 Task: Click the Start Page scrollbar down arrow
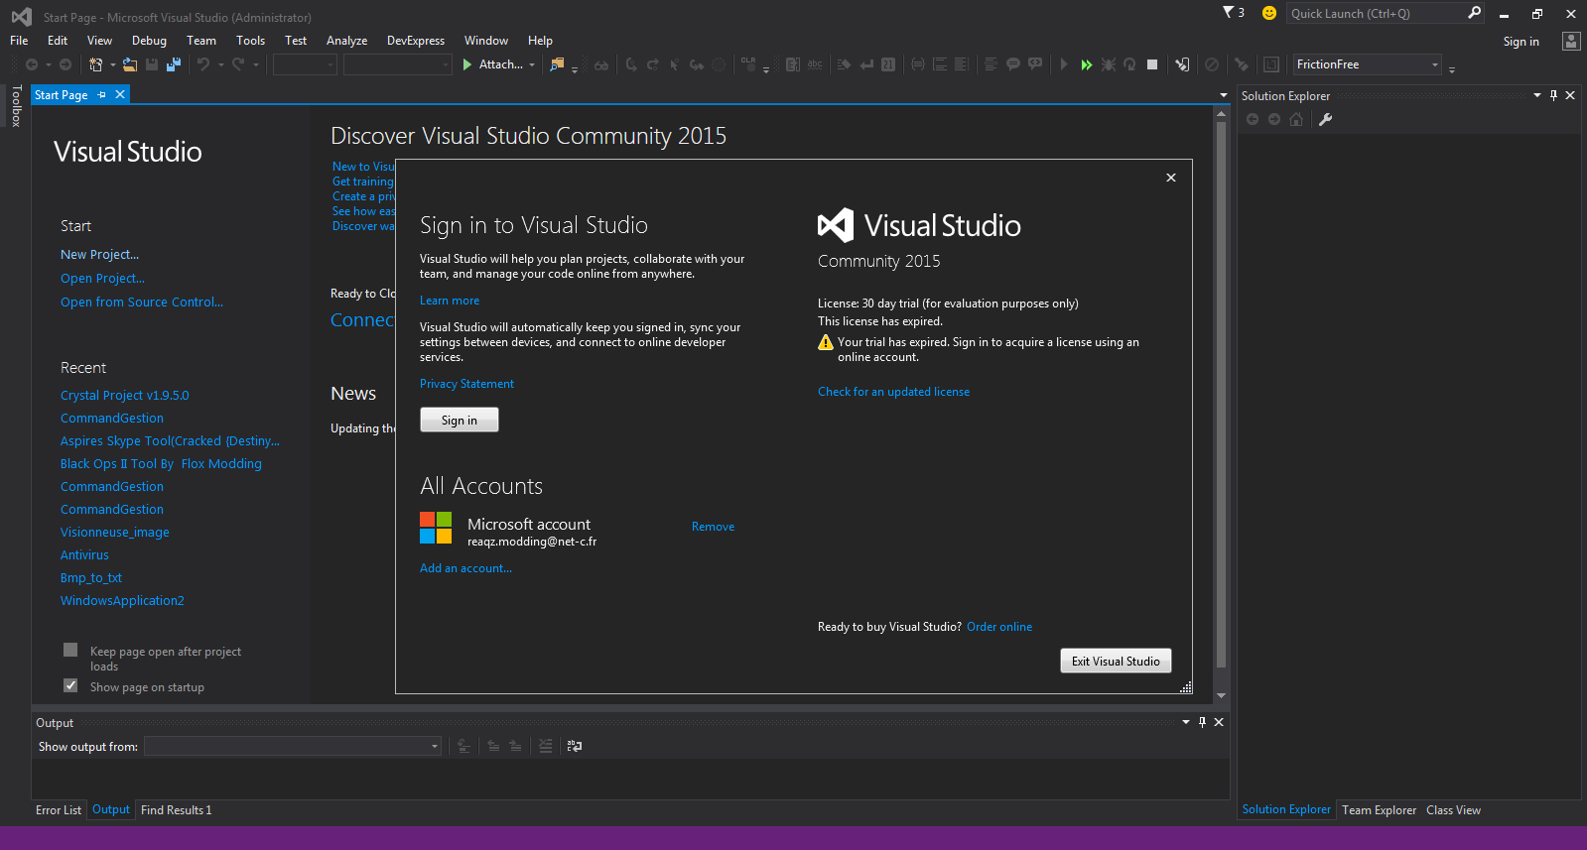[x=1222, y=696]
